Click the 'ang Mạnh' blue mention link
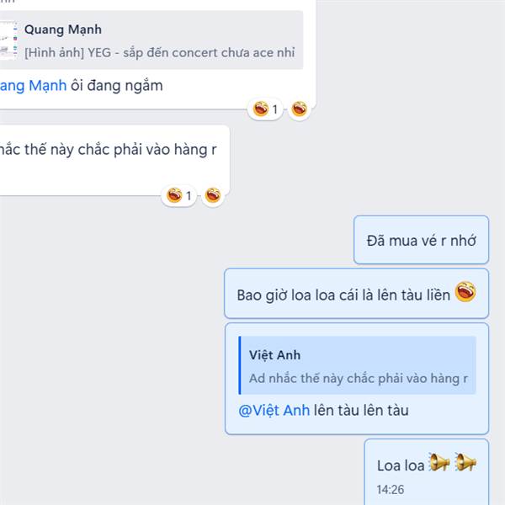 (x=33, y=86)
